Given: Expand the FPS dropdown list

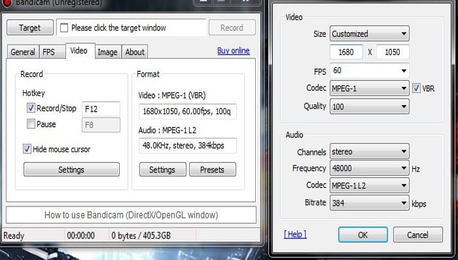Looking at the screenshot, I should tap(370, 71).
